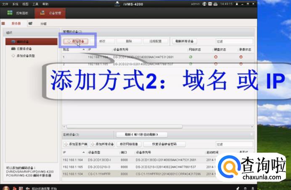Click the managed list horizontal scrollbar
The height and width of the screenshot is (190, 291).
click(124, 127)
